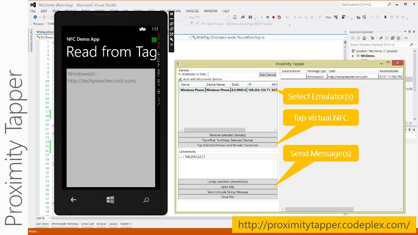Toggle the Auto add discovered devices checkbox

pos(180,79)
